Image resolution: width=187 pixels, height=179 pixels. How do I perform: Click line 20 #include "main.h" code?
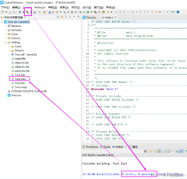104,89
